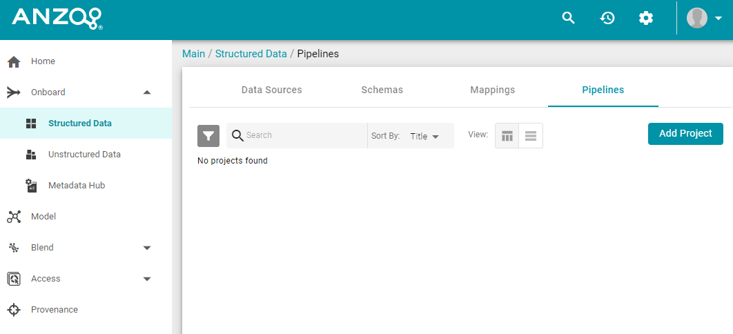Image resolution: width=733 pixels, height=334 pixels.
Task: Click the Provenance crosshair icon
Action: [14, 310]
